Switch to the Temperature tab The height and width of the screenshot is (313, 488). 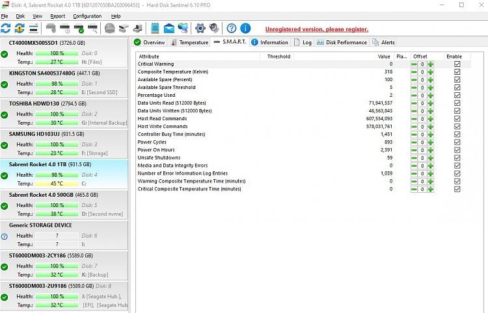click(x=189, y=42)
